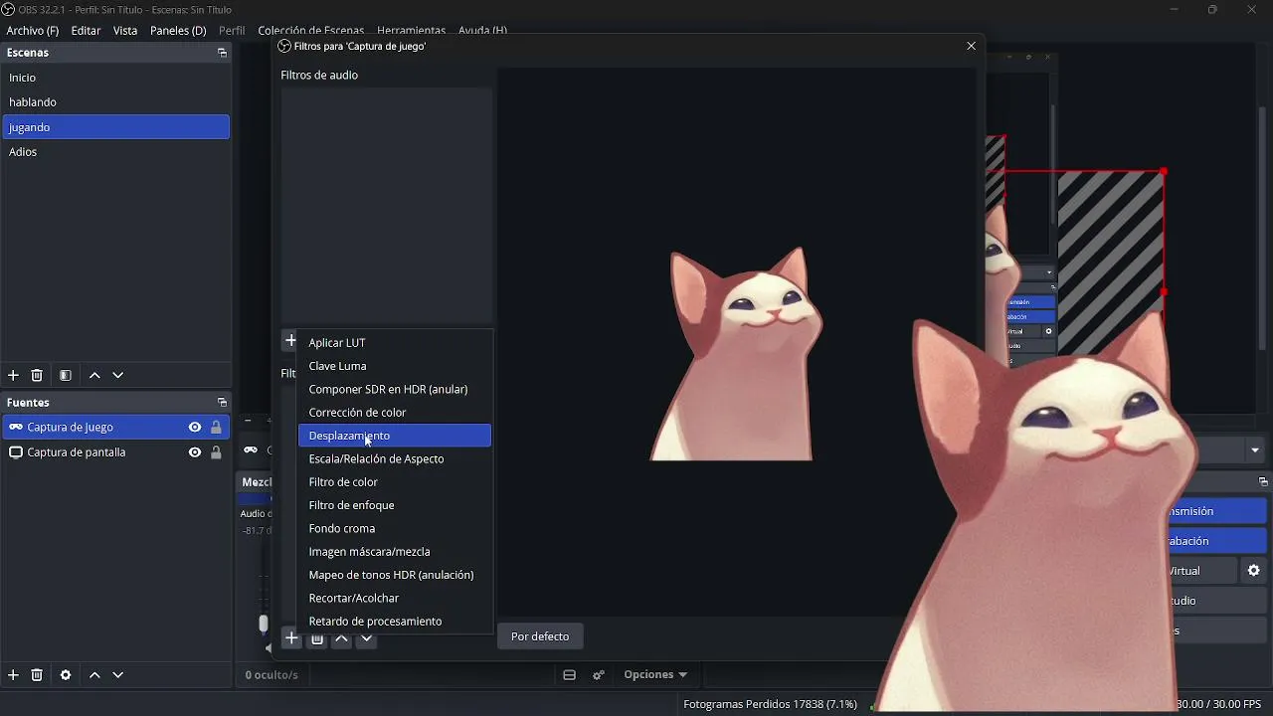This screenshot has width=1273, height=716.
Task: Open virtual camera settings gear
Action: tap(1254, 571)
